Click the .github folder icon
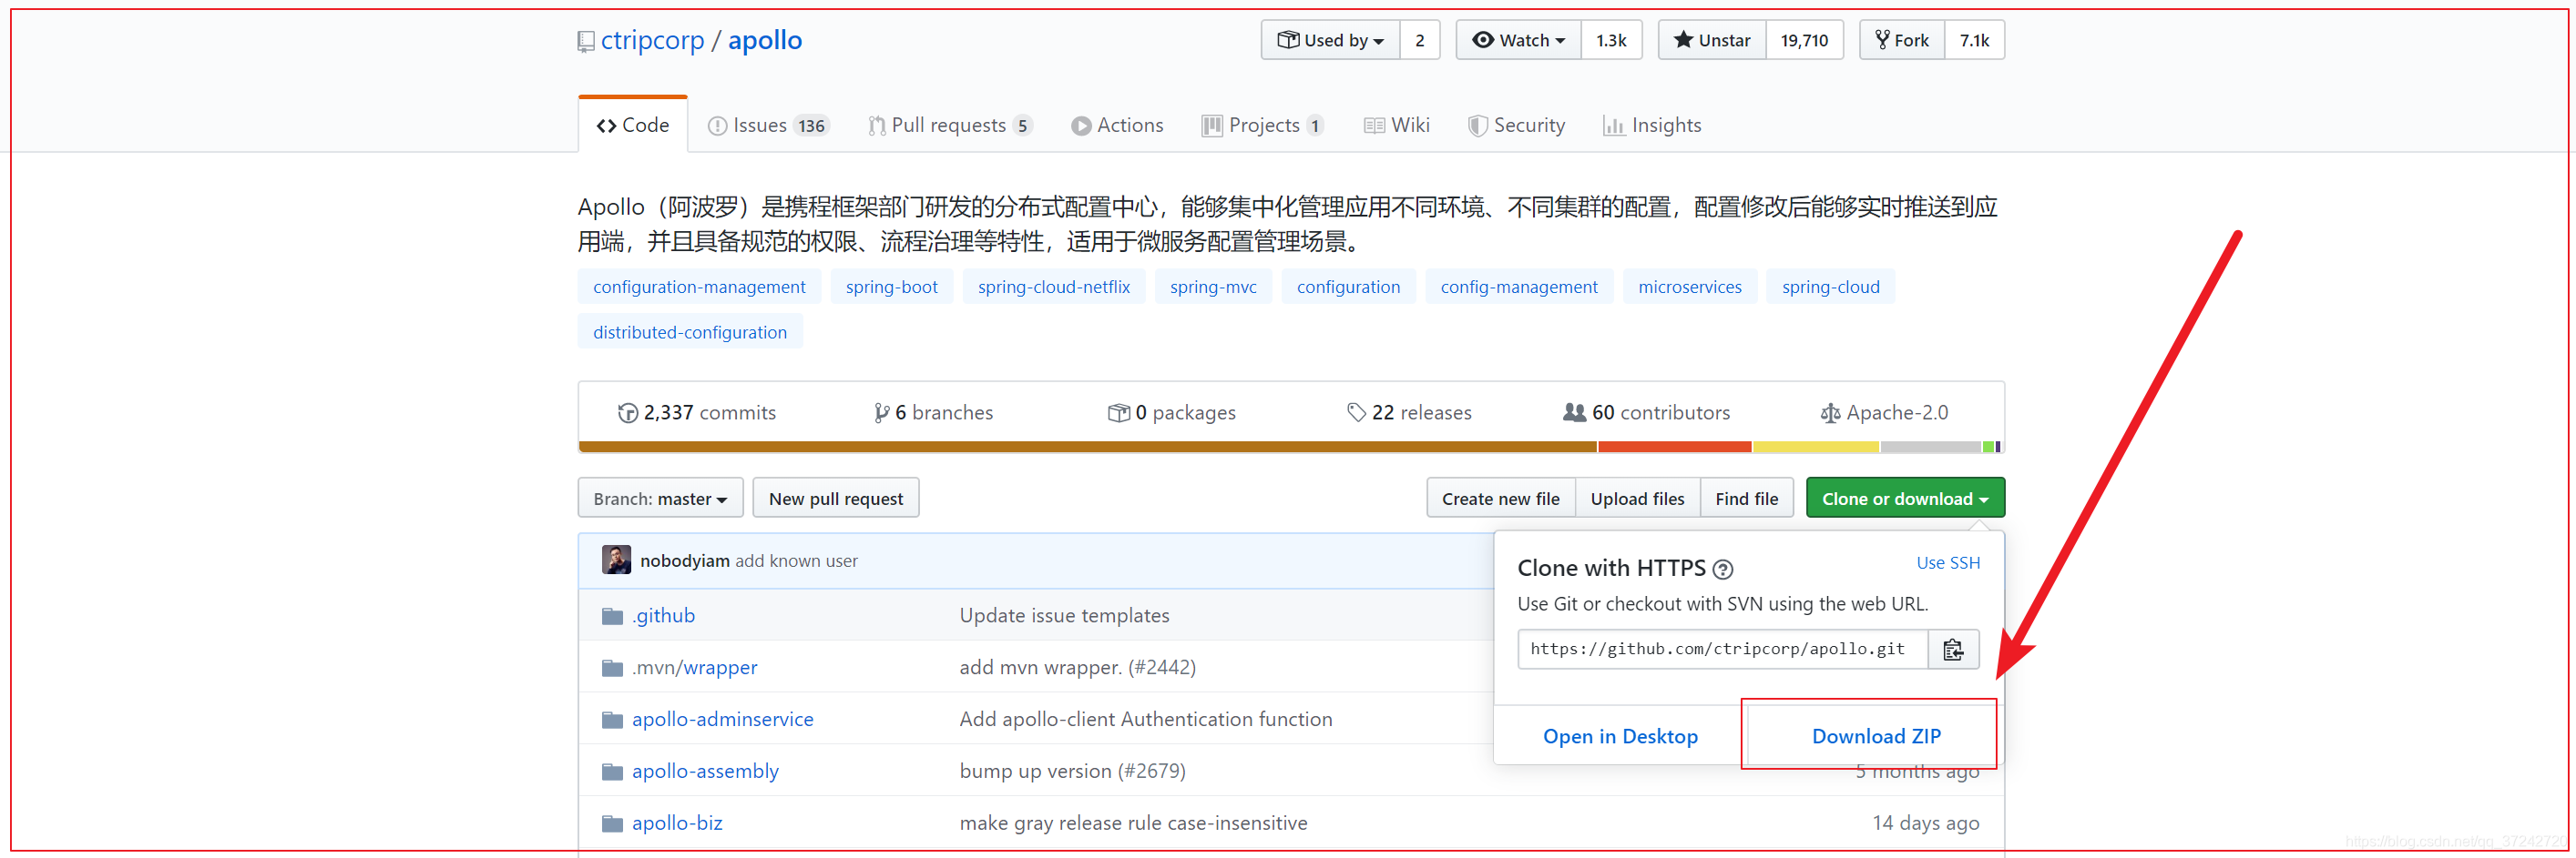2576x858 pixels. [612, 616]
